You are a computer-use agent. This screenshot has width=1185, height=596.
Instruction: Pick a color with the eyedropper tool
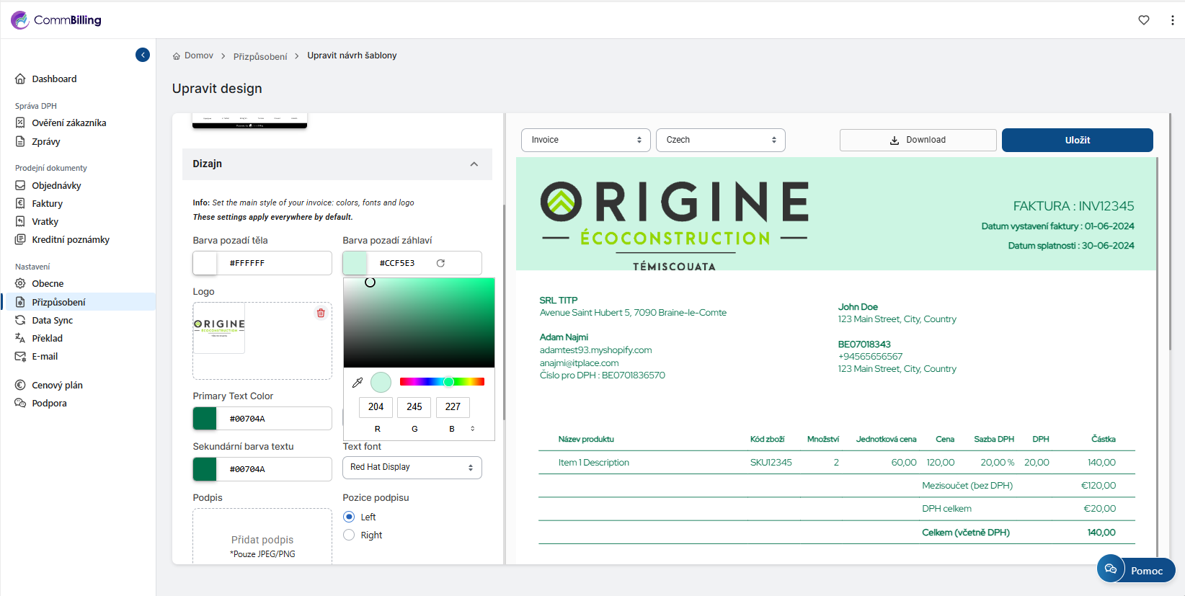(358, 383)
